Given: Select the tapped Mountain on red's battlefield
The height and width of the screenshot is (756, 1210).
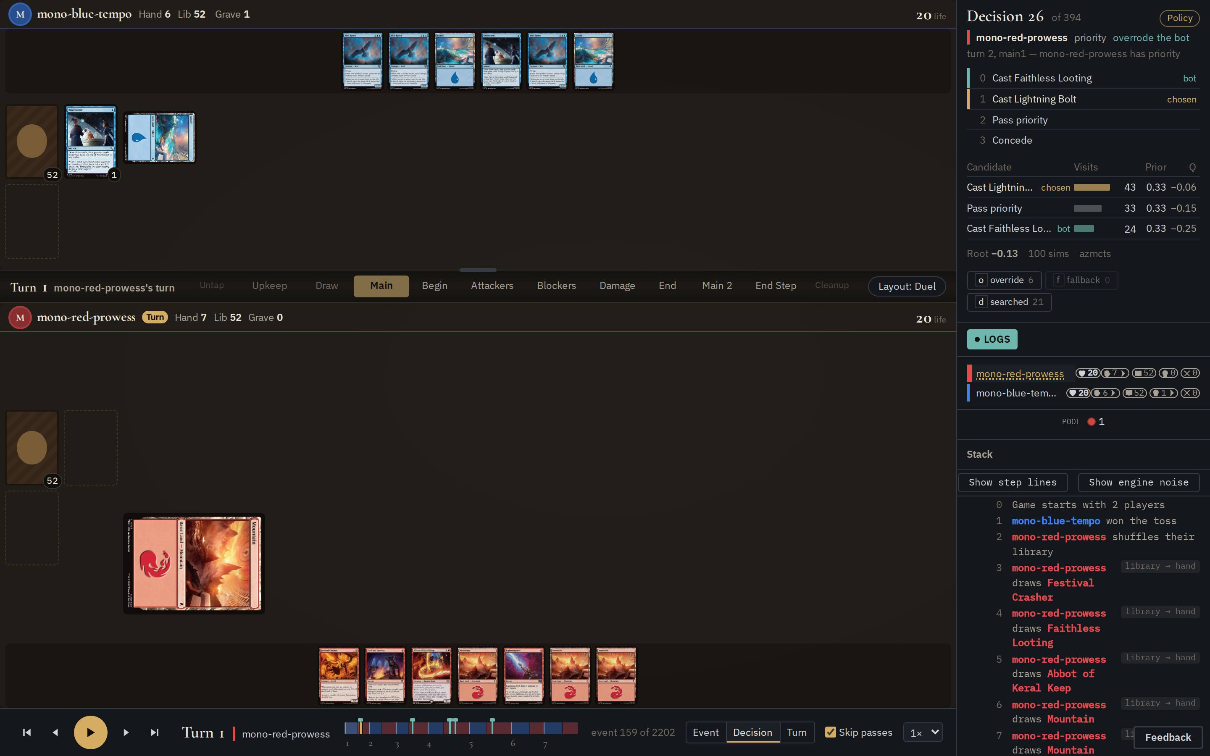Looking at the screenshot, I should pos(194,564).
